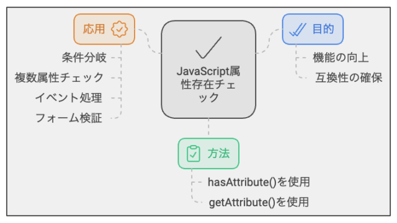
Task: Select the 応用 orange node
Action: [104, 29]
